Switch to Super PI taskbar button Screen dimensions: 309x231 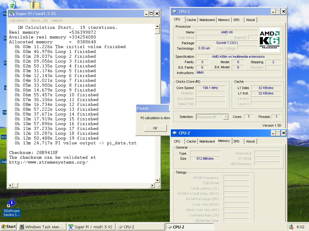tap(91, 227)
